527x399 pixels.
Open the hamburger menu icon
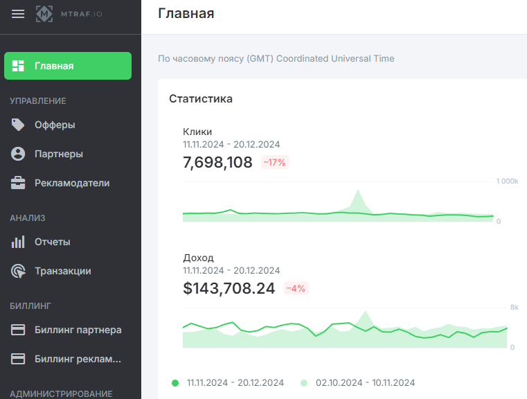point(18,14)
